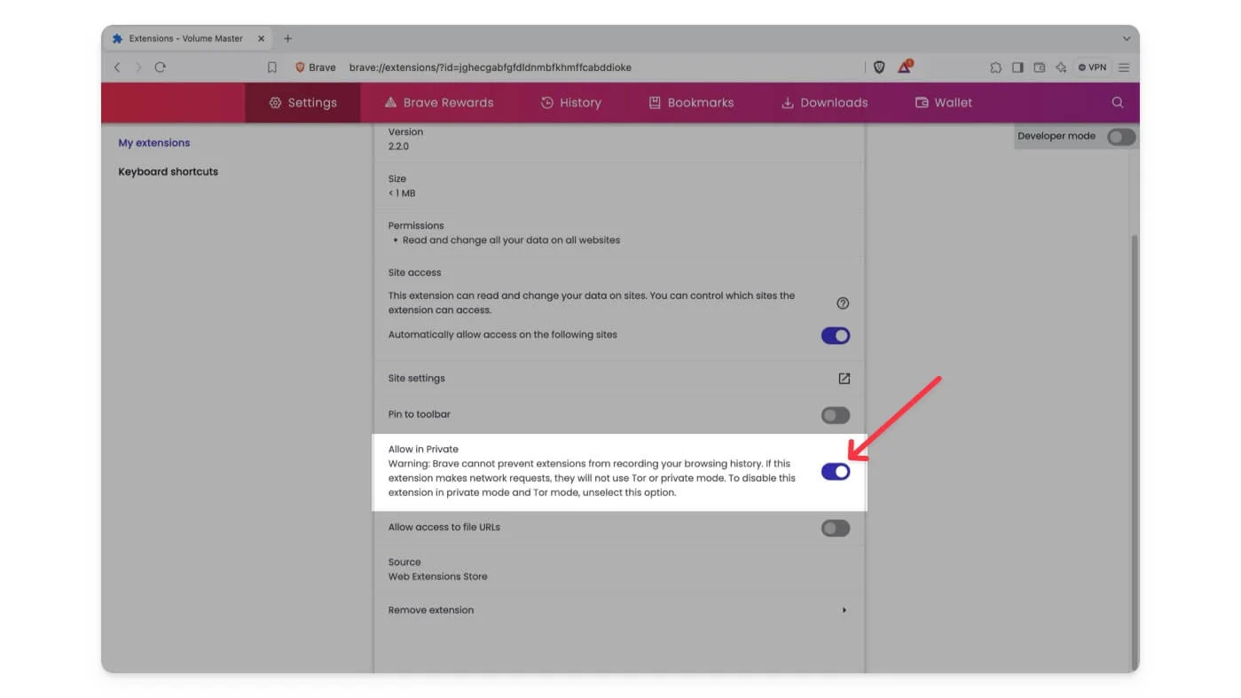The height and width of the screenshot is (698, 1241).
Task: Open Leo AI sparkle icon
Action: click(1061, 67)
